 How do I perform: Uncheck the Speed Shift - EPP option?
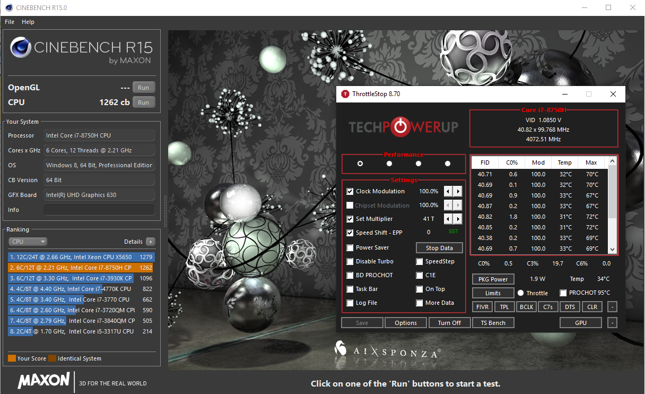pos(350,233)
